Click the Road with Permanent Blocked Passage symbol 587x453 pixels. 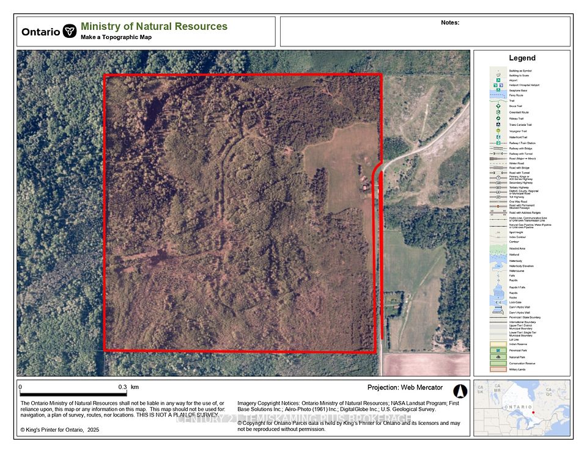tap(498, 206)
